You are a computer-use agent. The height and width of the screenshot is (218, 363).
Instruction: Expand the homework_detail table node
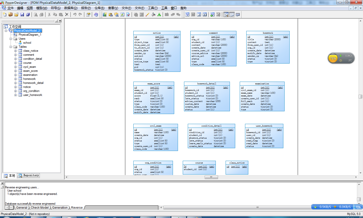[x=16, y=83]
